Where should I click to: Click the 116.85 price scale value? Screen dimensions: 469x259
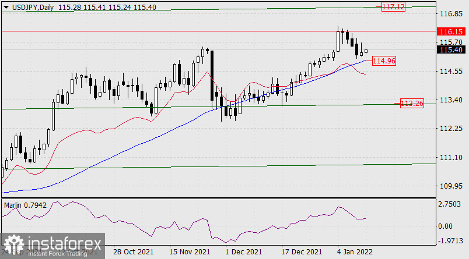click(450, 13)
